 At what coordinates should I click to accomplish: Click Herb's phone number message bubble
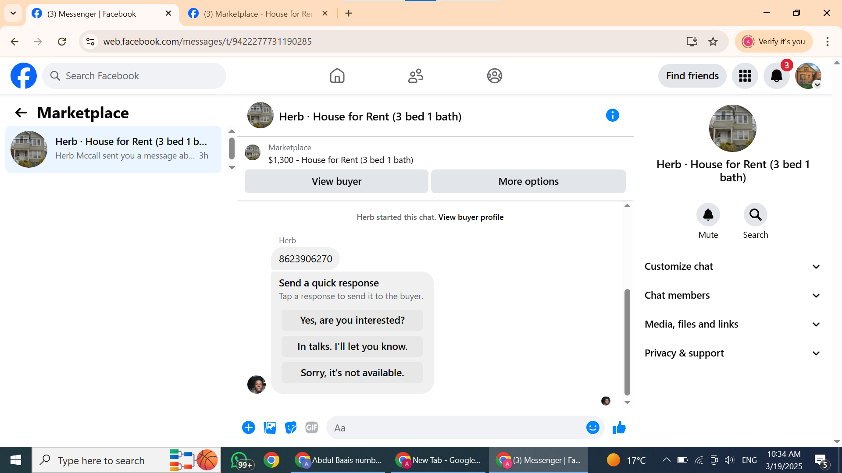pyautogui.click(x=305, y=259)
